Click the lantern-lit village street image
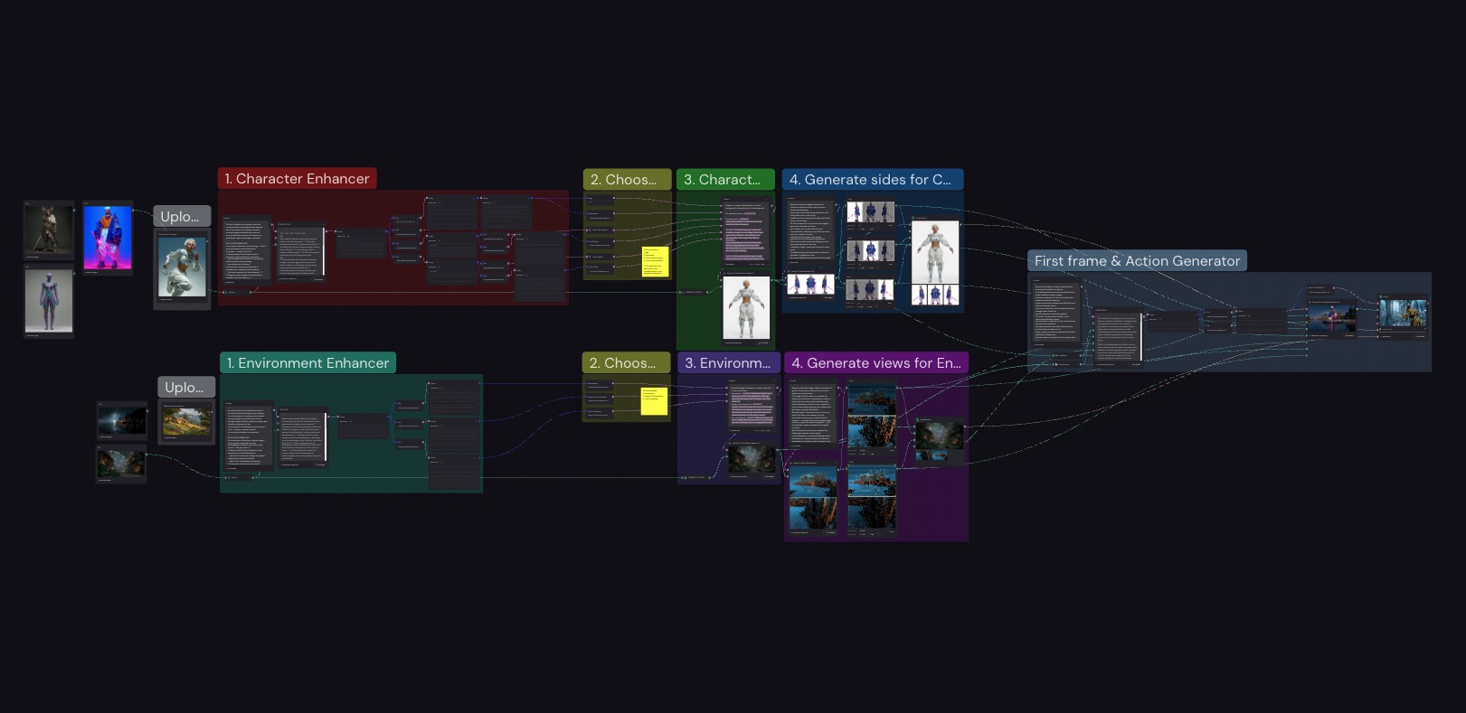The height and width of the screenshot is (713, 1466). click(x=121, y=464)
